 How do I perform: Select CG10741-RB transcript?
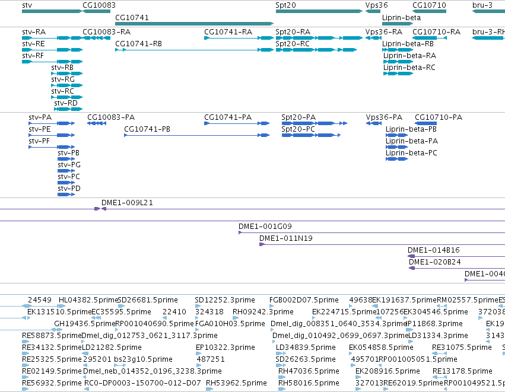(x=195, y=50)
